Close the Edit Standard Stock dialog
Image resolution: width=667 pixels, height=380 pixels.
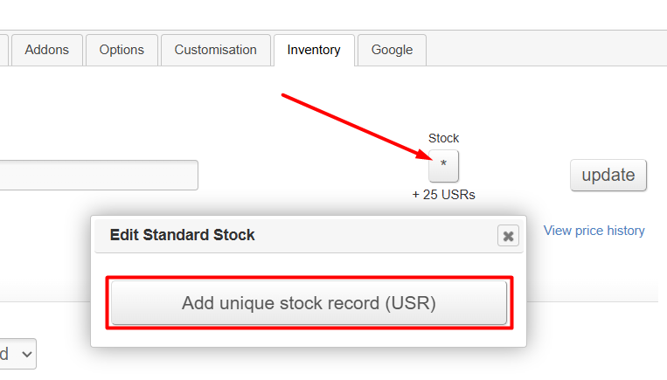508,235
